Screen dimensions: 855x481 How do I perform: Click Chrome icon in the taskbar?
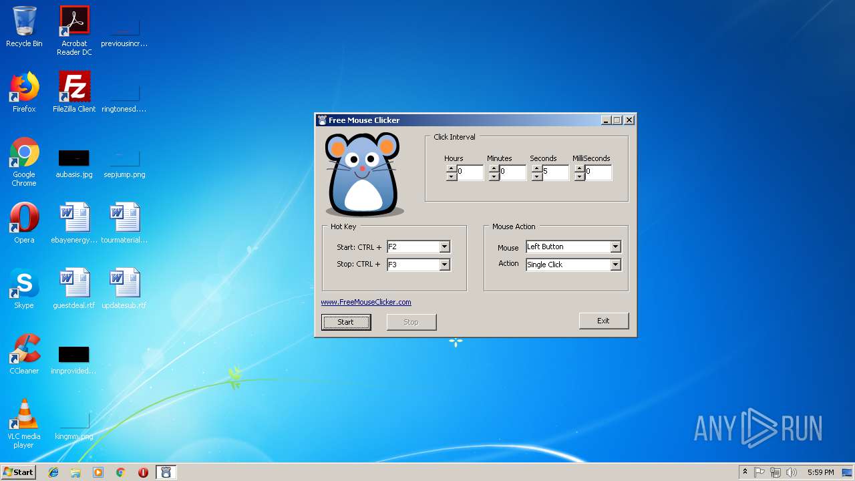[x=121, y=472]
